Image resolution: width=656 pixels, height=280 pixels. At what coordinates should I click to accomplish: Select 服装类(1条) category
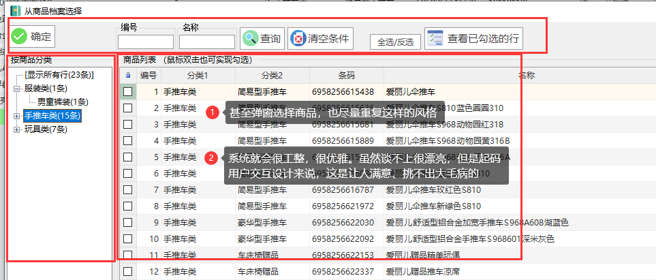click(46, 89)
